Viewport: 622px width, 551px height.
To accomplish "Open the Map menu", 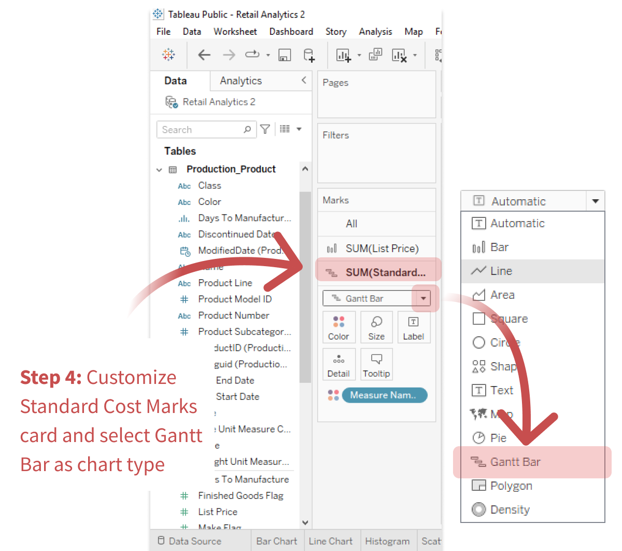I will (x=414, y=32).
